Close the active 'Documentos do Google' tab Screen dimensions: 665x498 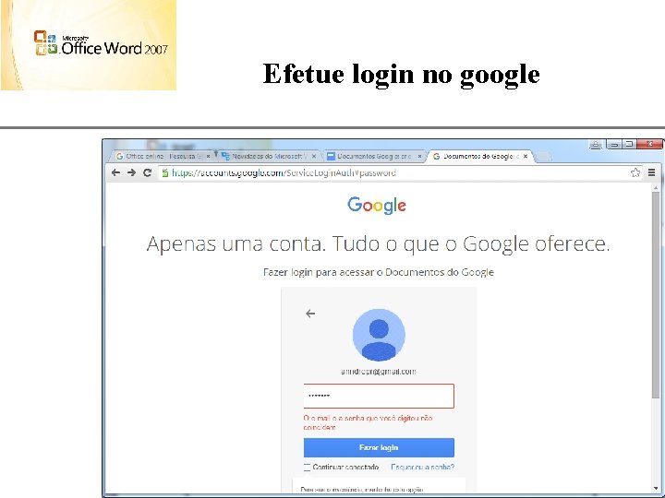tap(526, 156)
